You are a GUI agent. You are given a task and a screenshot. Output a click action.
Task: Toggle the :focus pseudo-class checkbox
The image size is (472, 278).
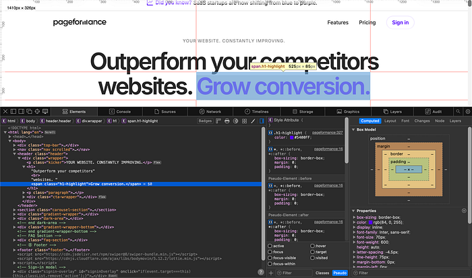[x=270, y=252]
